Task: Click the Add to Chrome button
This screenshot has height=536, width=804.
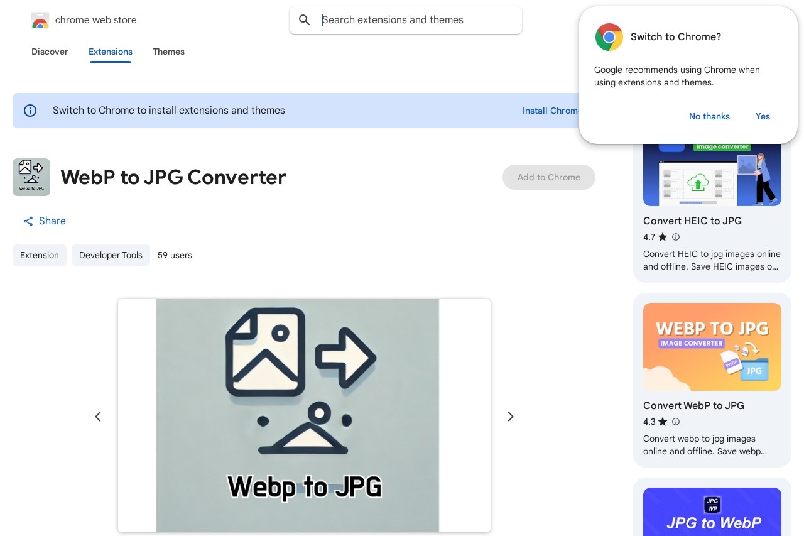Action: 548,177
